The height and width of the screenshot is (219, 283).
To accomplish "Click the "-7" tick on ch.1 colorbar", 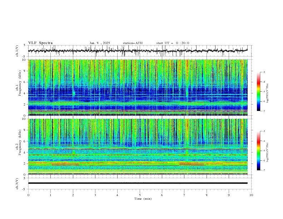I will pyautogui.click(x=264, y=111).
